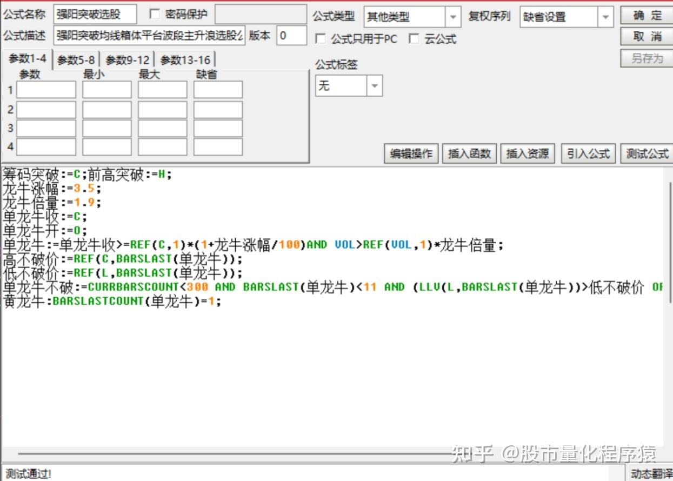673x481 pixels.
Task: Click the code line 单龙牛开:=O;
Action: point(45,231)
